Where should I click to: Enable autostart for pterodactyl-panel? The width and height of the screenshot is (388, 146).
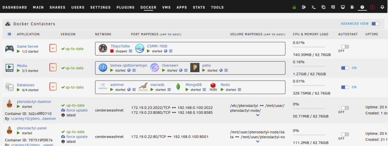pos(345,134)
